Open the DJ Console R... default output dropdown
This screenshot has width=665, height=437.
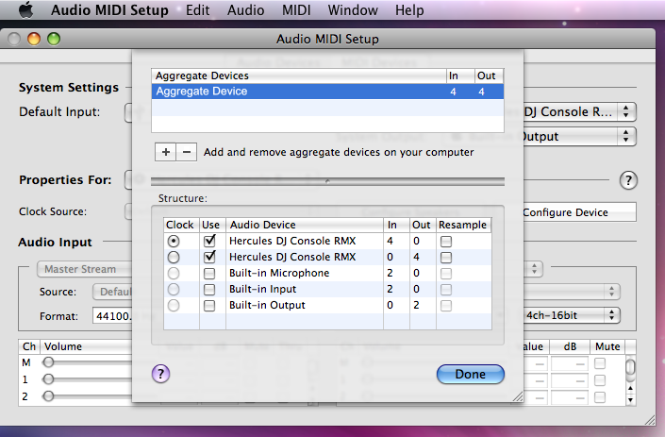(579, 112)
